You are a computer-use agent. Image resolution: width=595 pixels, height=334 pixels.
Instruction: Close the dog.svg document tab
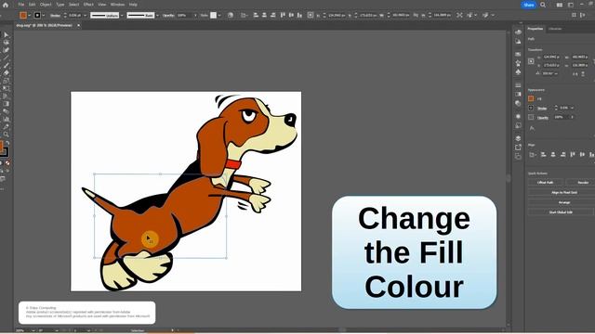(78, 25)
